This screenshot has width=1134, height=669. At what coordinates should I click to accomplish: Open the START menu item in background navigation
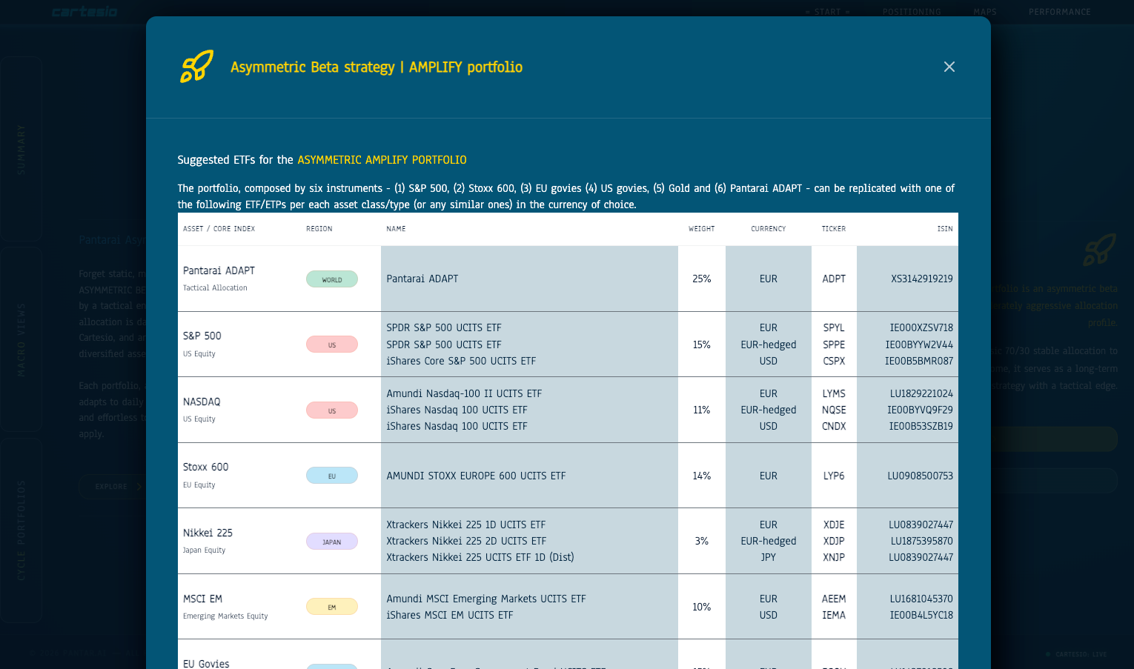pyautogui.click(x=828, y=12)
